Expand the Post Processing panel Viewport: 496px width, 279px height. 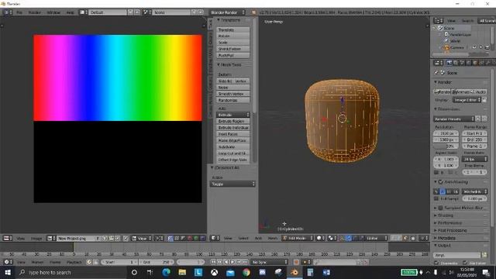click(452, 231)
